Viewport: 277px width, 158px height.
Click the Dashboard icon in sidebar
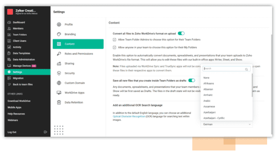tap(9, 23)
